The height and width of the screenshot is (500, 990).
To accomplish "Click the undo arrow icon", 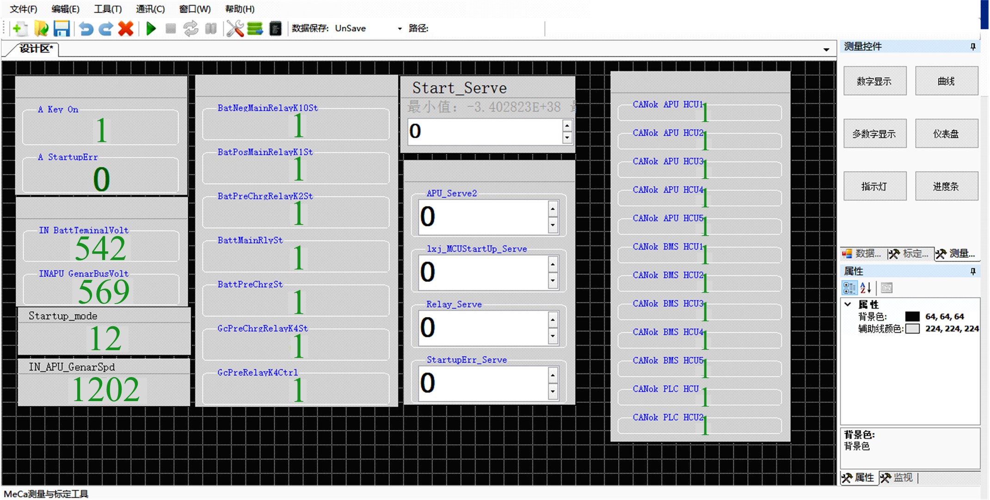I will (86, 29).
